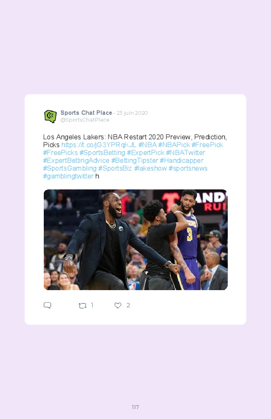This screenshot has width=271, height=419.
Task: Select the #gamblingtwitter hashtag
Action: pos(68,176)
